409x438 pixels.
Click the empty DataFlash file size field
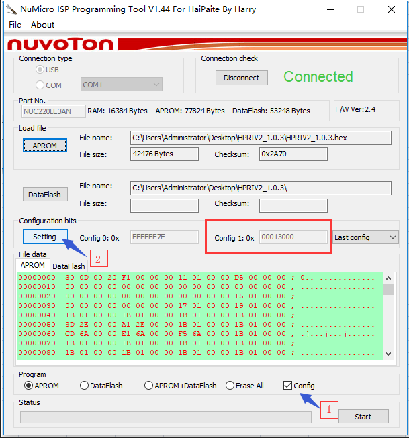tap(165, 206)
